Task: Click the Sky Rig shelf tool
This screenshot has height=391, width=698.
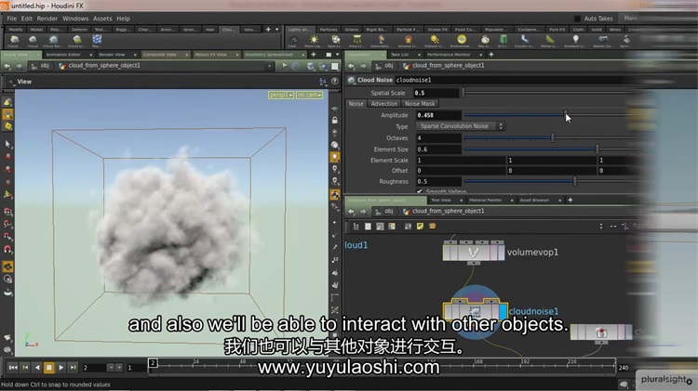Action: tap(96, 40)
